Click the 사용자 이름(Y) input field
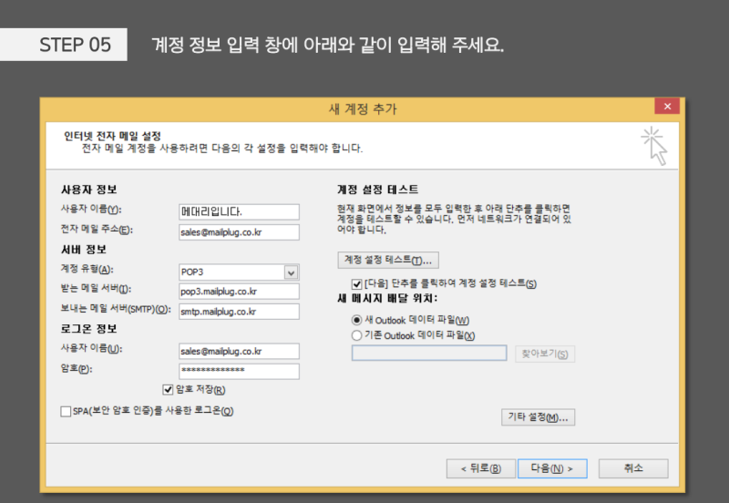Screen dimensions: 729x503 tap(239, 211)
